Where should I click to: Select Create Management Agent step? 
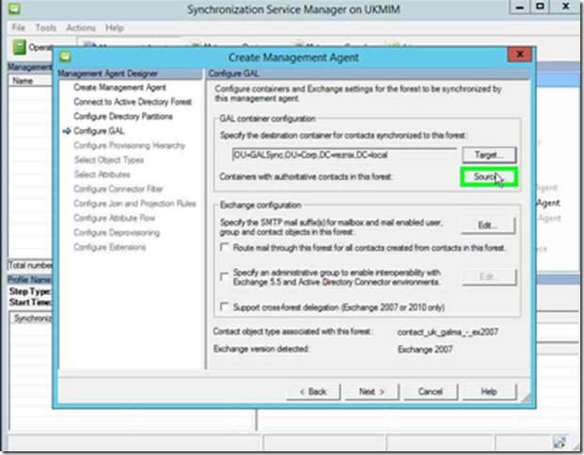[x=119, y=87]
